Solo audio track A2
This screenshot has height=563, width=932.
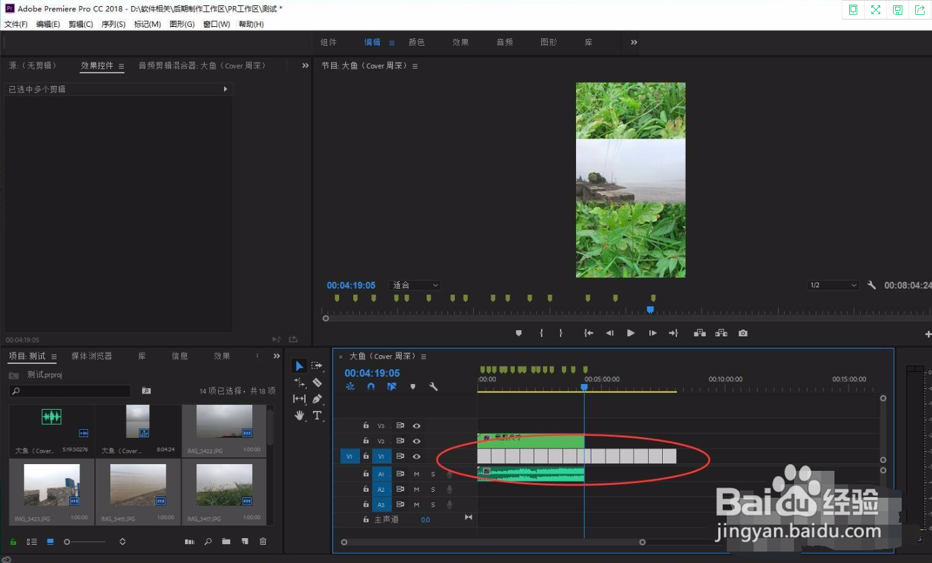(x=433, y=490)
